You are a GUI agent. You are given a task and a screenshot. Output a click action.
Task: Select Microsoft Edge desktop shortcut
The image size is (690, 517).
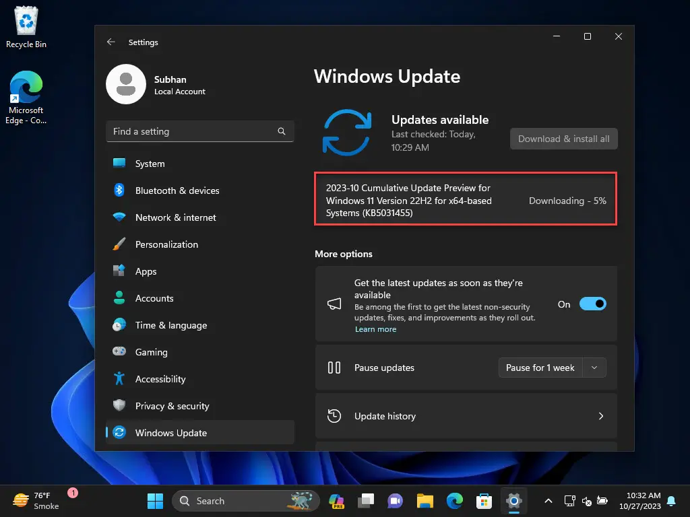26,97
